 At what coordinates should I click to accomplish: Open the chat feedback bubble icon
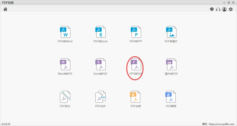coord(212,9)
